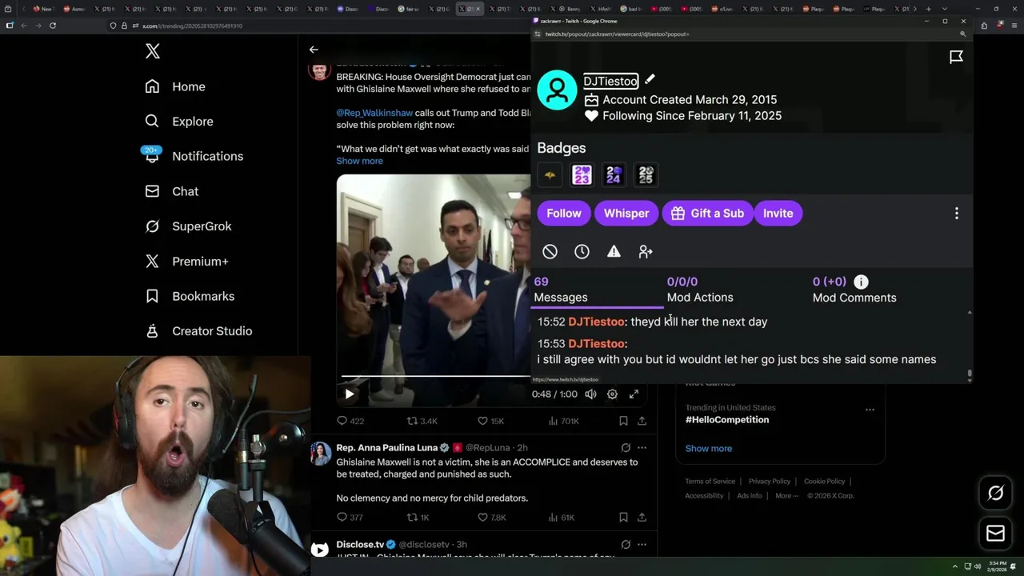Screen dimensions: 1024x576
Task: Open floating messages envelope button
Action: 995,534
